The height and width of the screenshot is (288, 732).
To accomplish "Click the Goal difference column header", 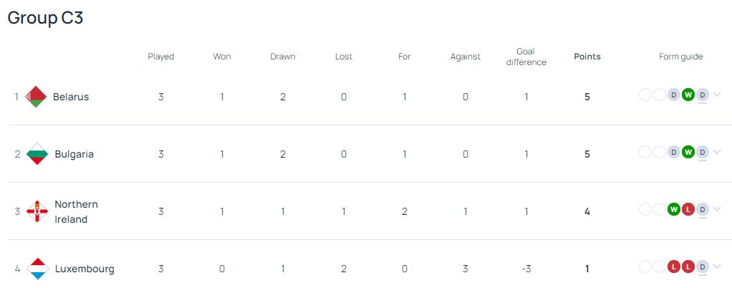I will tap(526, 57).
